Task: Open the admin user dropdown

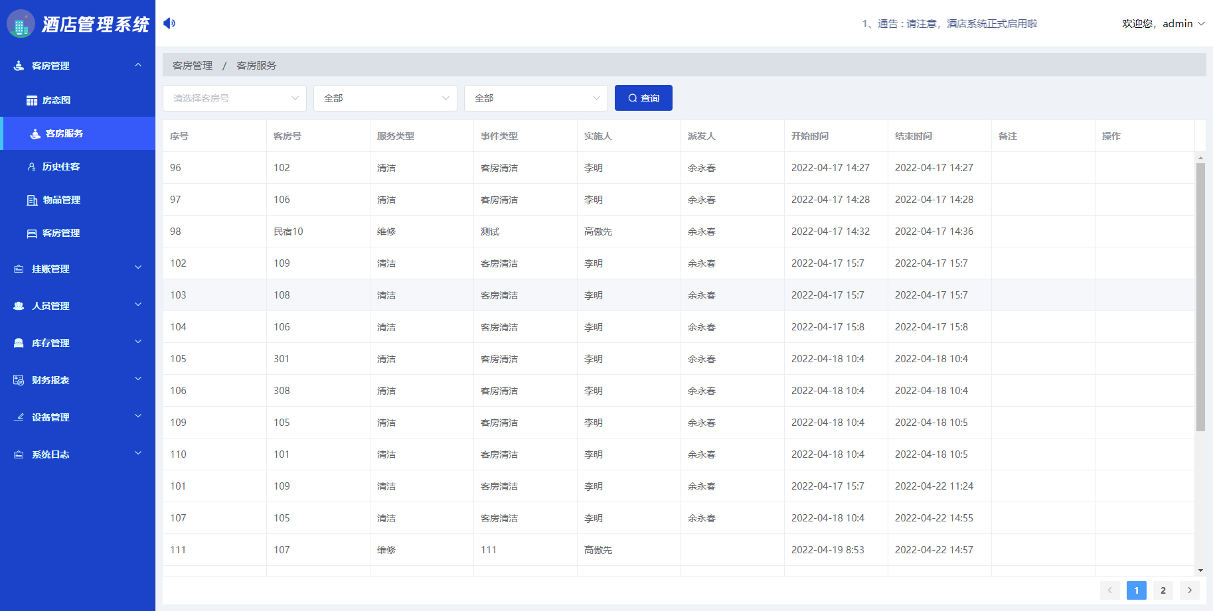Action: click(x=1163, y=24)
